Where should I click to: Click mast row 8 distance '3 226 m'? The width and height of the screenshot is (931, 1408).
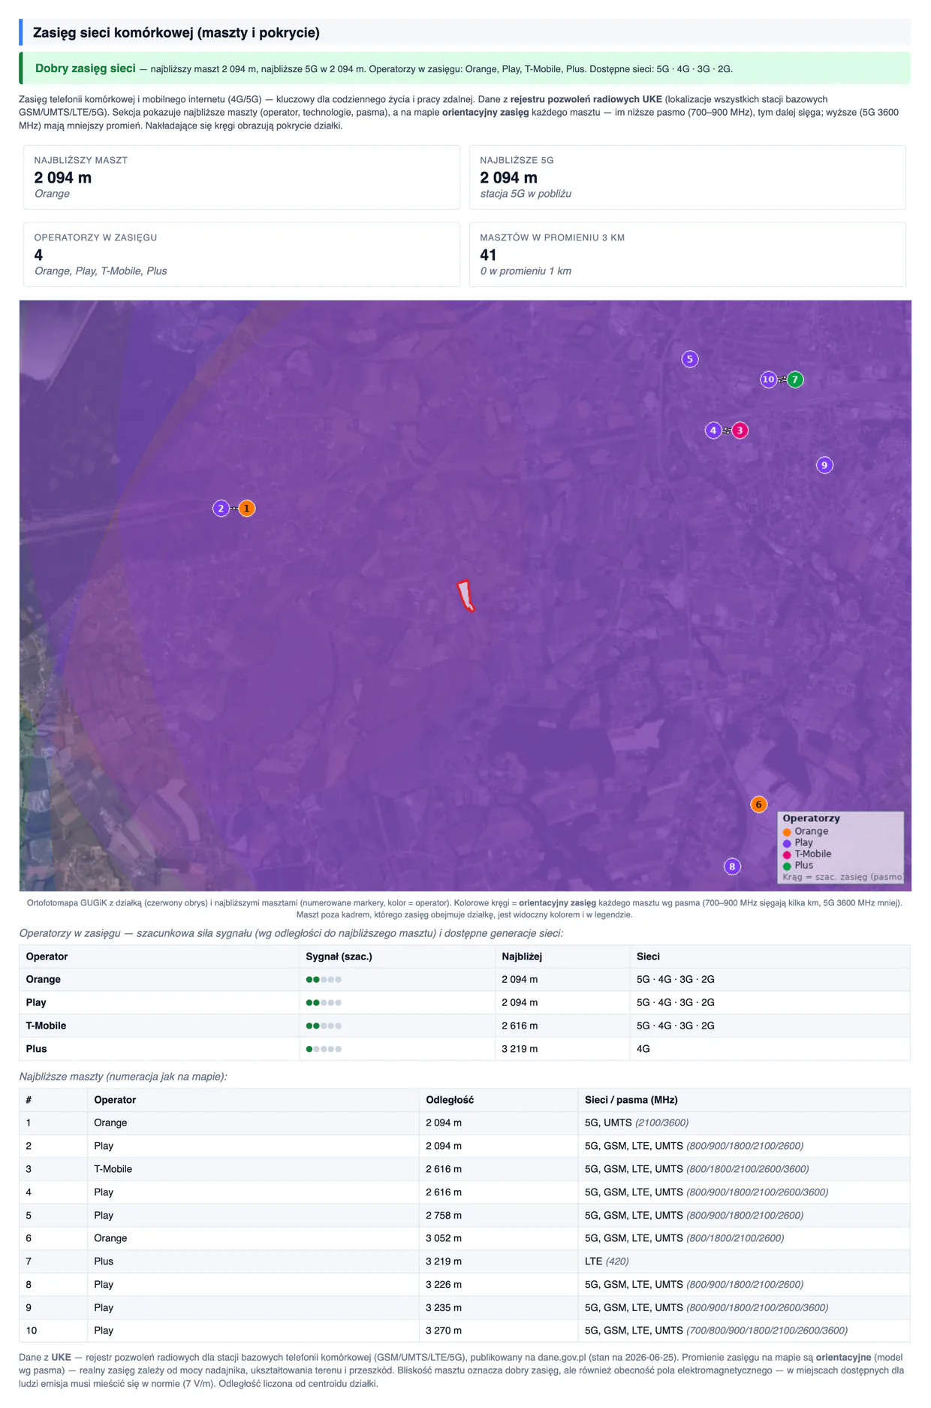tap(444, 1285)
